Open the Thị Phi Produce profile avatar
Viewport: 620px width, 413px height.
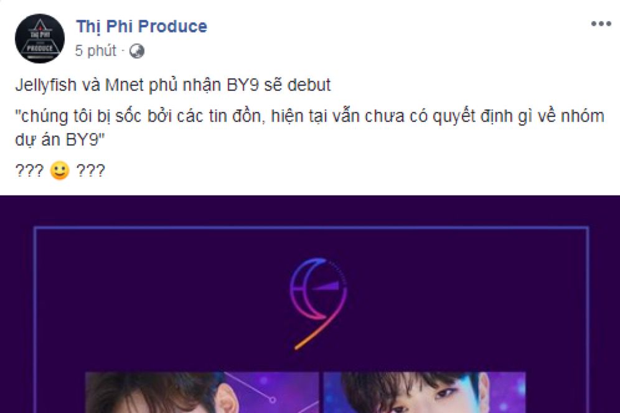[40, 39]
